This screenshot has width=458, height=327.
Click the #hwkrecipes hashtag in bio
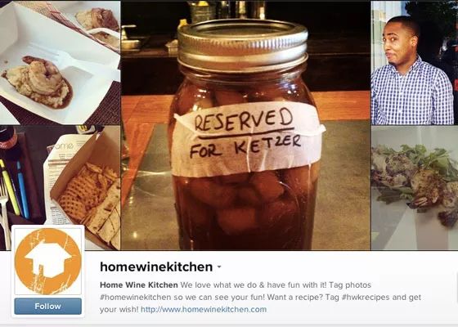[366, 298]
